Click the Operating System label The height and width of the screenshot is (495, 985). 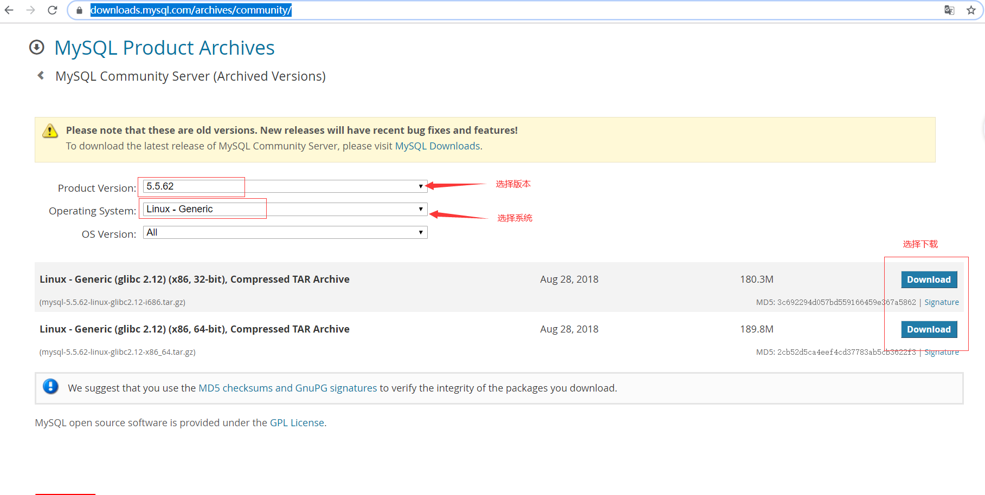point(93,211)
